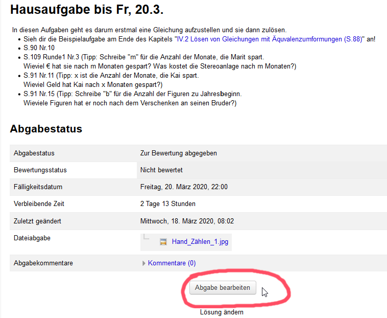Select the Zuletzt geändert row label
The image size is (387, 318).
(x=37, y=221)
